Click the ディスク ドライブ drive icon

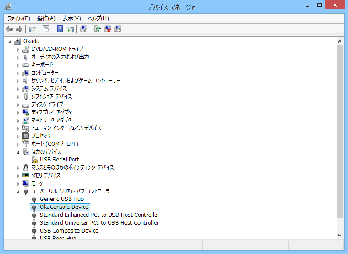26,105
